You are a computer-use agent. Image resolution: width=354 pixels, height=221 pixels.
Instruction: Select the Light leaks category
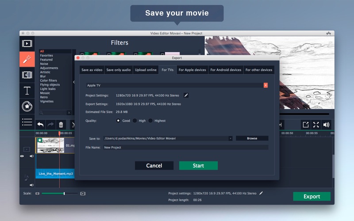(x=48, y=89)
